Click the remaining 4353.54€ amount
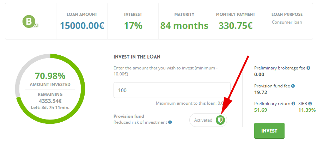 [50, 101]
